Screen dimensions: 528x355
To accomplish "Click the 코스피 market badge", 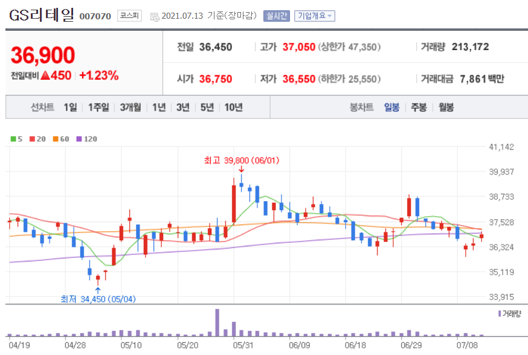I will click(x=129, y=16).
